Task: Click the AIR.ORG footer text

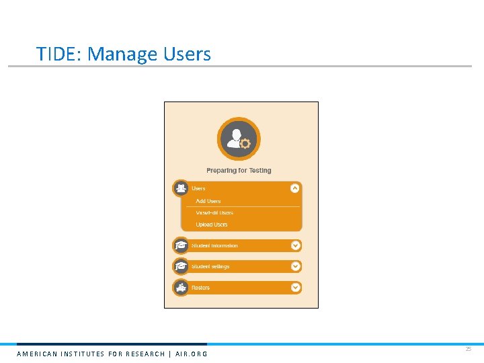Action: point(192,354)
